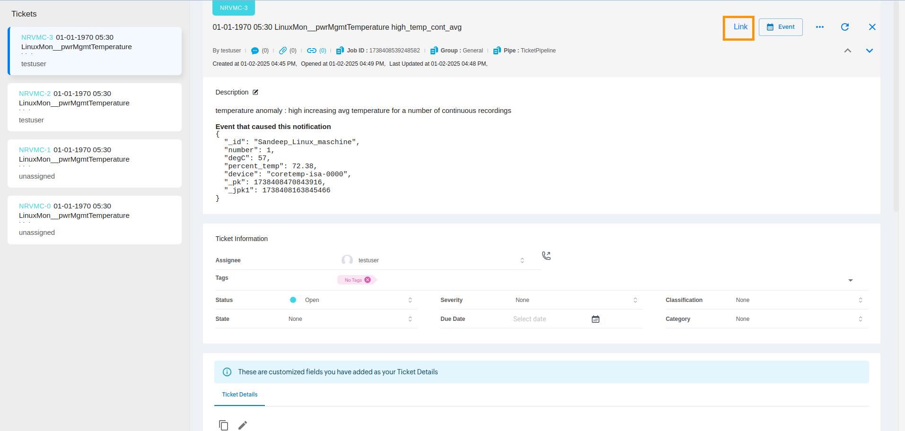This screenshot has height=431, width=905.
Task: Click the Status open color dot
Action: (293, 300)
